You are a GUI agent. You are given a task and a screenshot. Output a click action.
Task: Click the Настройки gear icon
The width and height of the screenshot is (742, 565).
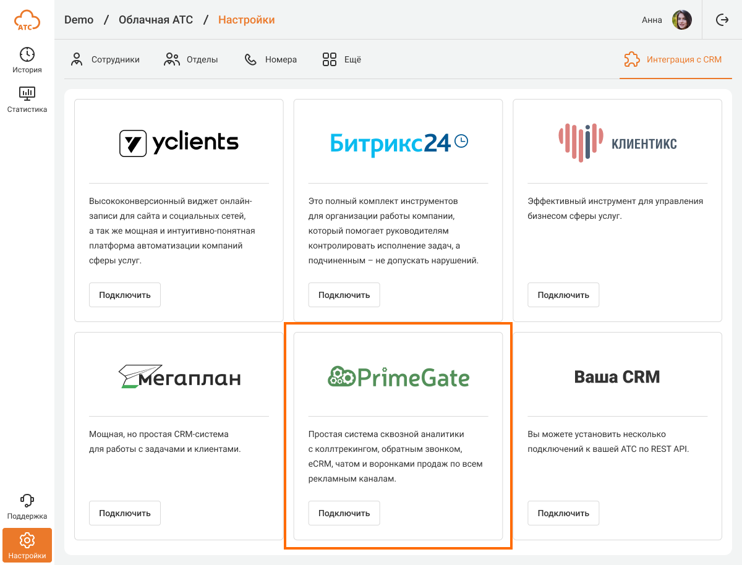click(27, 540)
